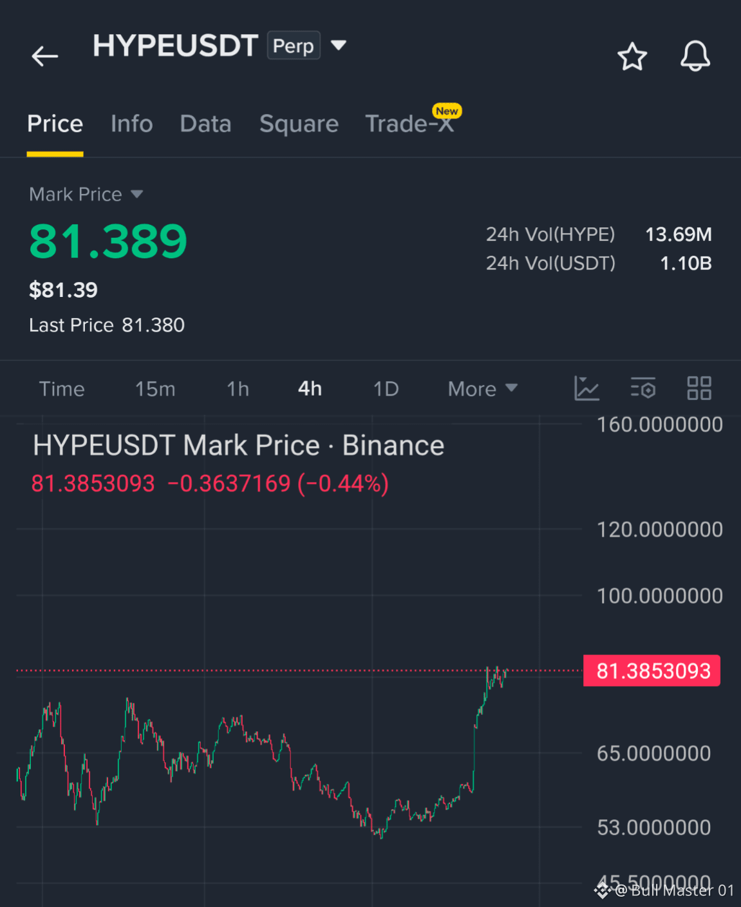The width and height of the screenshot is (741, 907).
Task: Tap the 160.0000000 axis label
Action: coord(659,425)
